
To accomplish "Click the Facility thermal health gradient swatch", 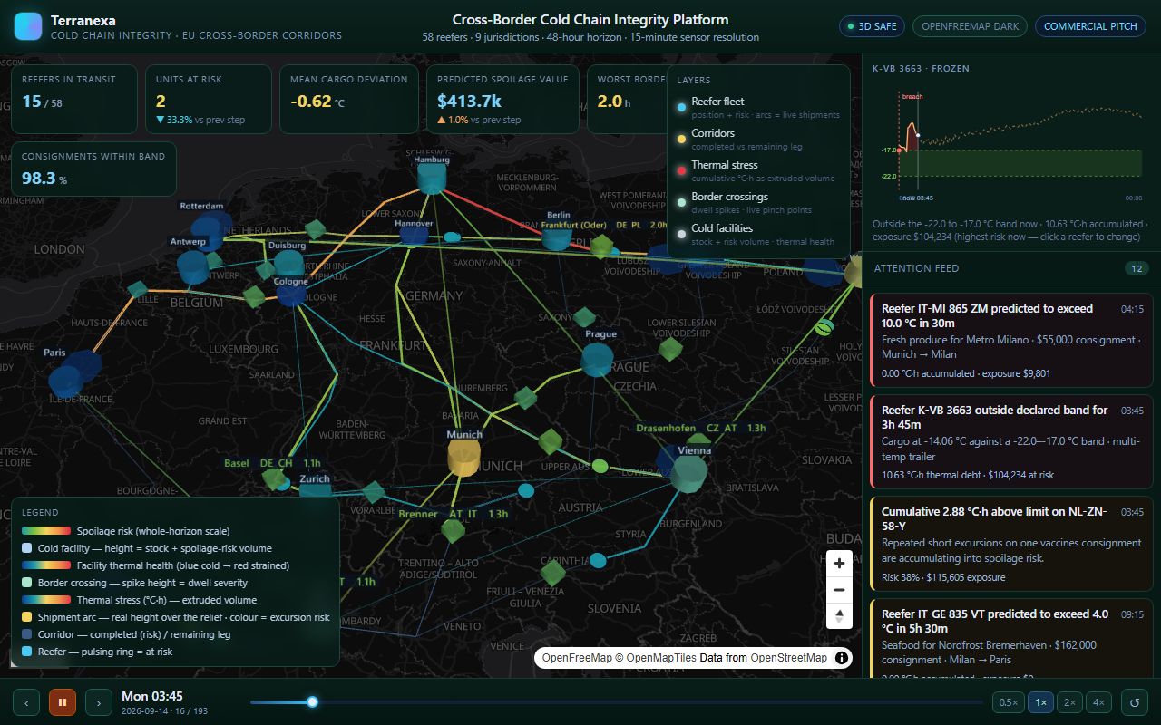I will (46, 565).
